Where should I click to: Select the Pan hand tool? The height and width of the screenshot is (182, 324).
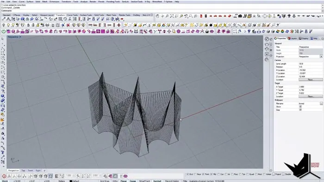(x=157, y=16)
